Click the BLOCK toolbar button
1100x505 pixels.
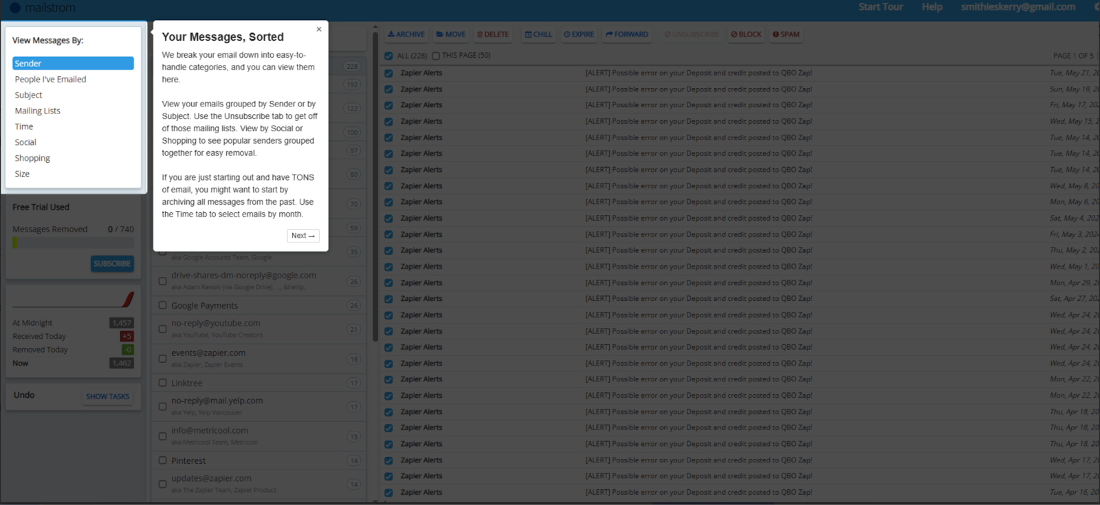(746, 34)
